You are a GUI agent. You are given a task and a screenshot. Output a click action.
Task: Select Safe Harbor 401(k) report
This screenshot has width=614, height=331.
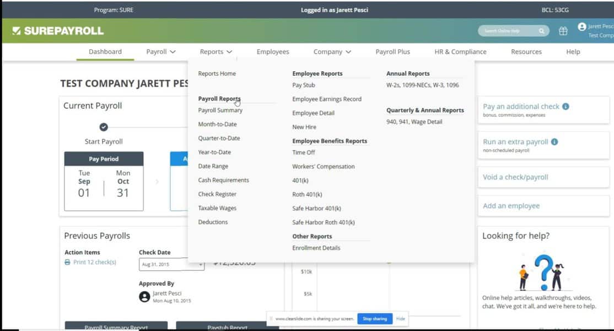tap(316, 209)
